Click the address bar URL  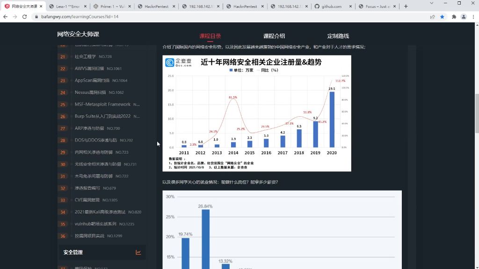coord(80,17)
